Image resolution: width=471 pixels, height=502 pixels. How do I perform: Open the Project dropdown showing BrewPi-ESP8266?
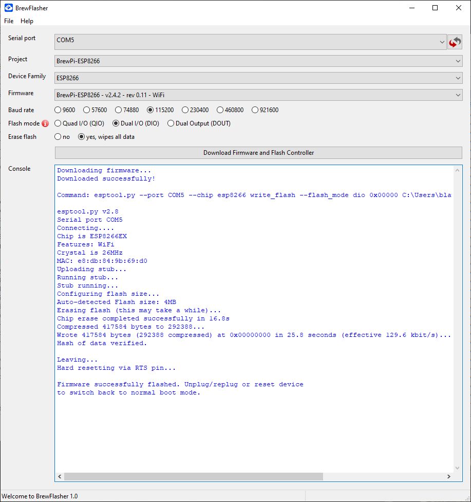[258, 61]
